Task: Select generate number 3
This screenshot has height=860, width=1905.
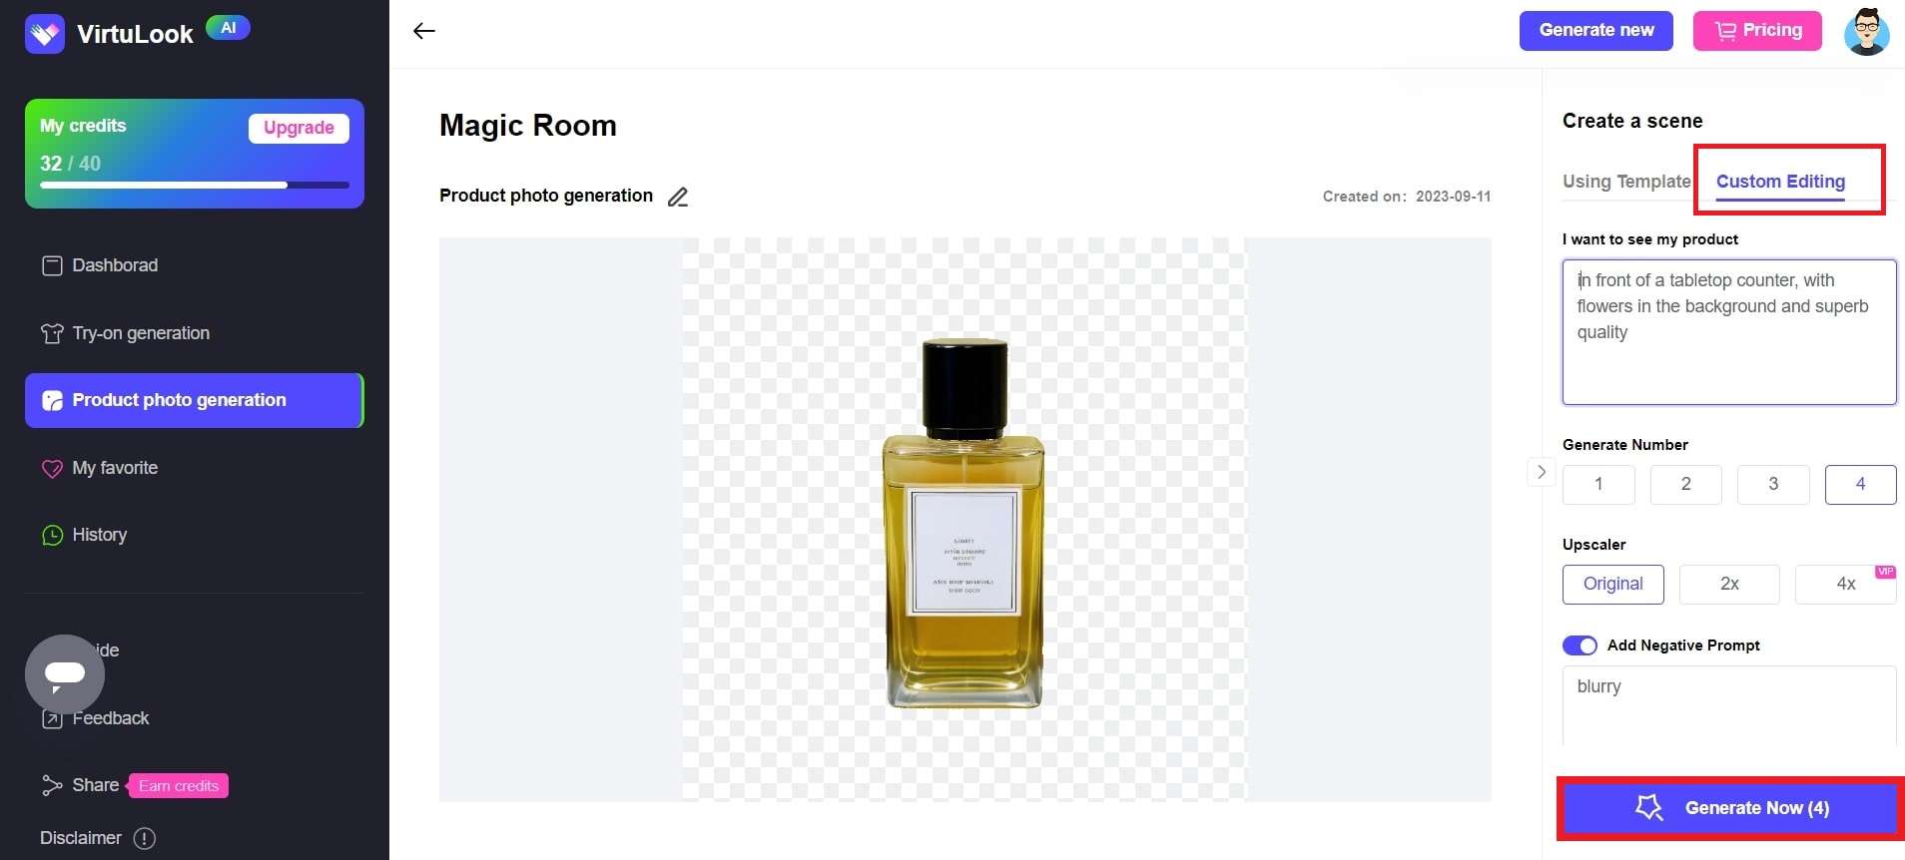Action: point(1773,484)
